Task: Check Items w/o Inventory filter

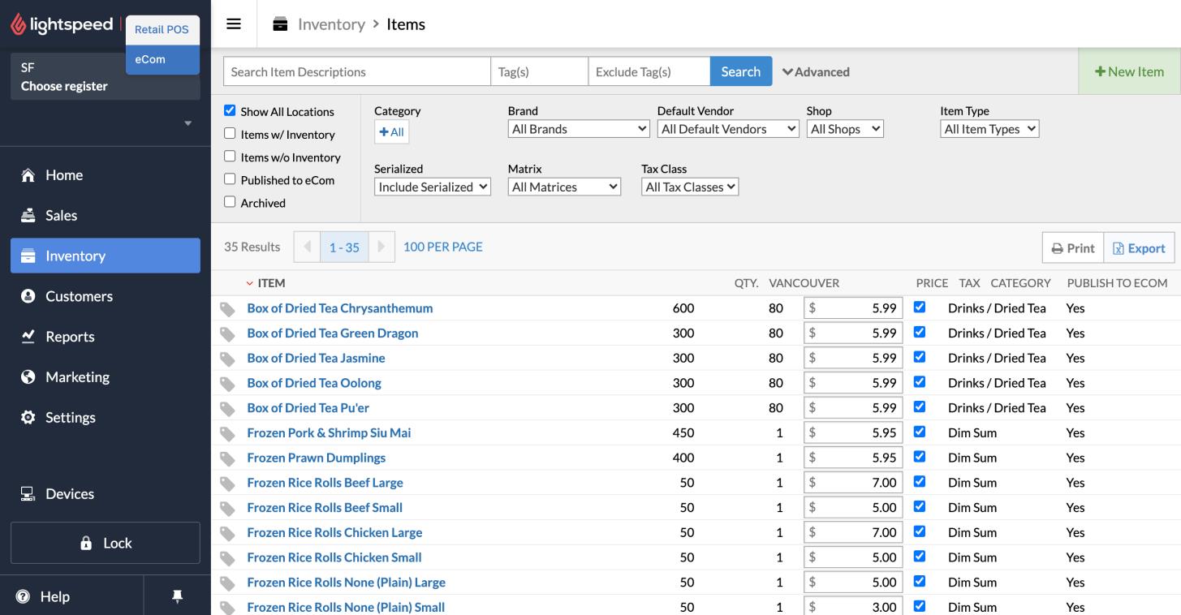Action: point(230,157)
